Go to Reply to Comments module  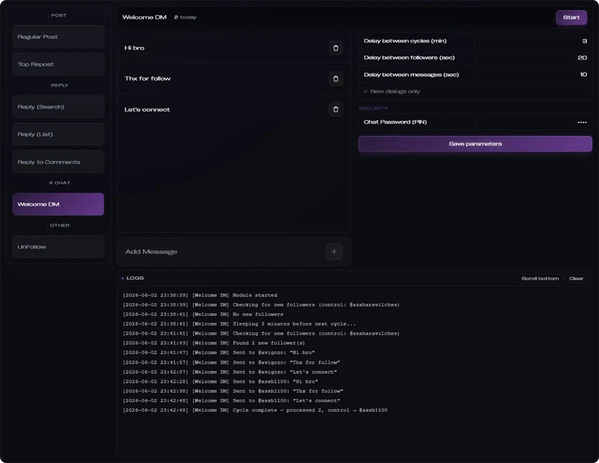tap(58, 162)
